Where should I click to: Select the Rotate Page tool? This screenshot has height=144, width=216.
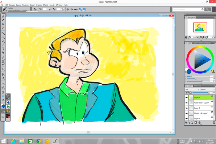pyautogui.click(x=3, y=100)
